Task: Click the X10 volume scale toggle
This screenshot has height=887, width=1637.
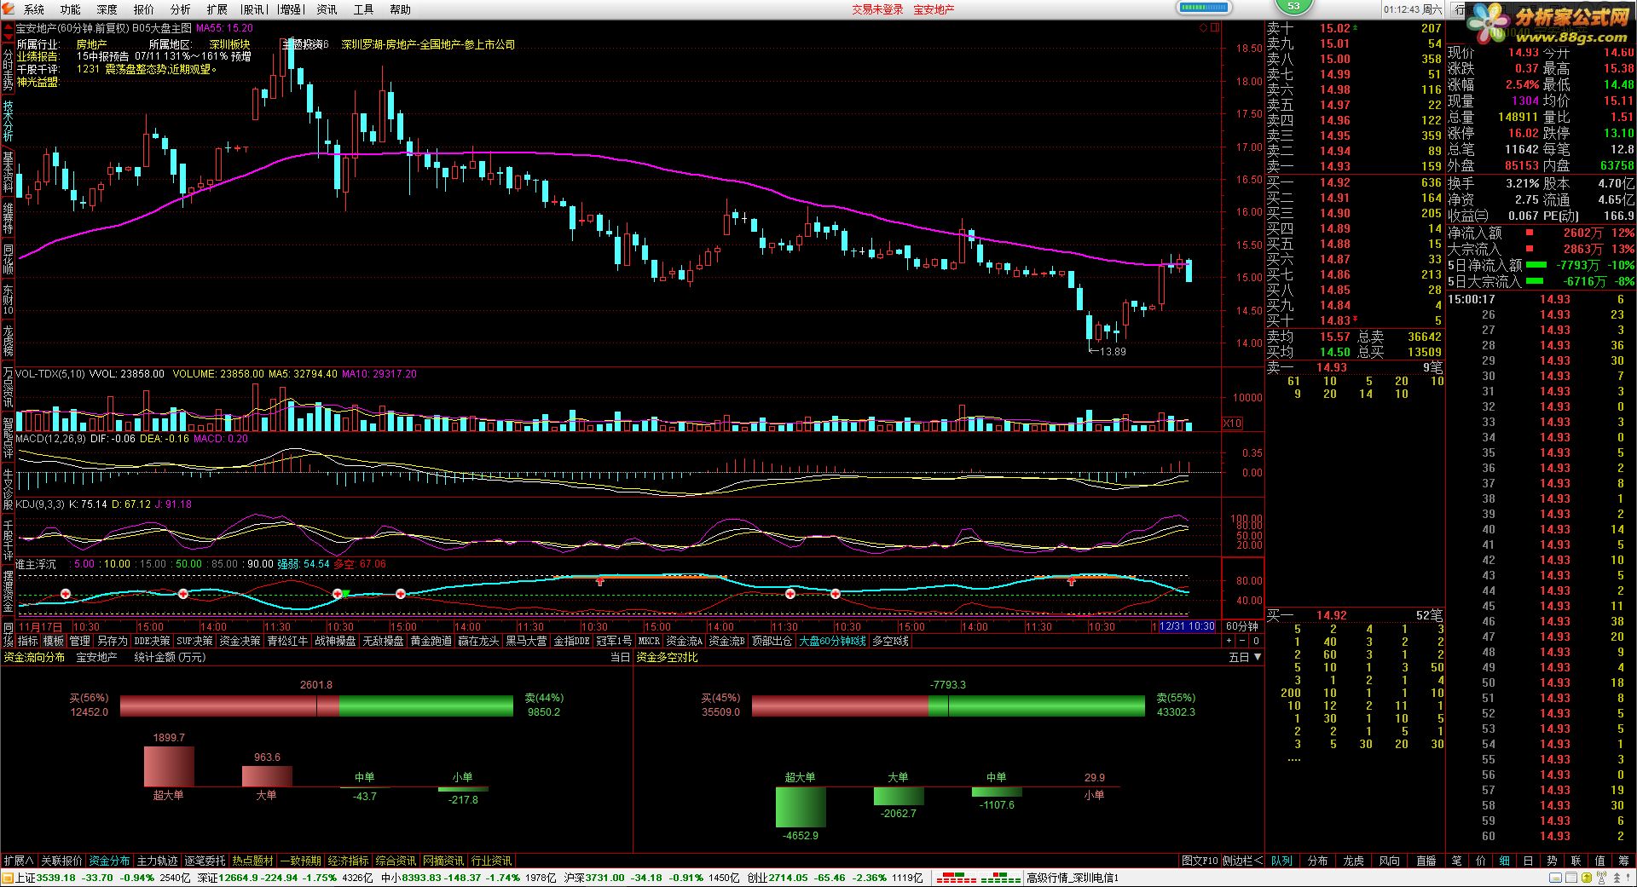Action: click(1233, 423)
